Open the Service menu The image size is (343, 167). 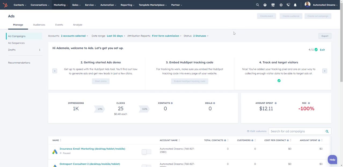point(90,5)
